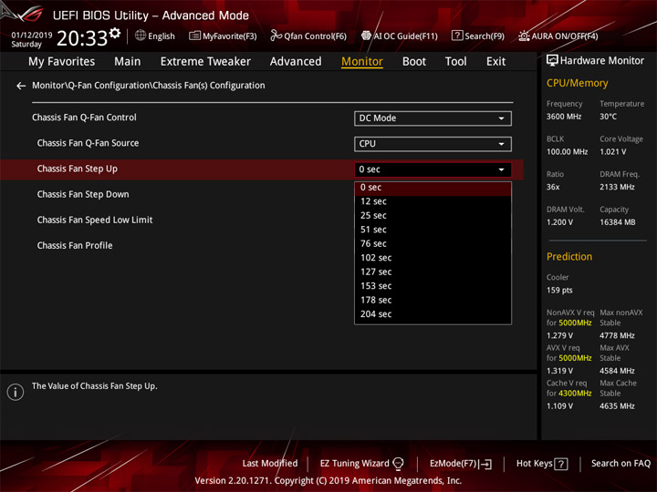Select Chassis Fan Step Down row
Image resolution: width=657 pixels, height=492 pixels.
coord(83,195)
